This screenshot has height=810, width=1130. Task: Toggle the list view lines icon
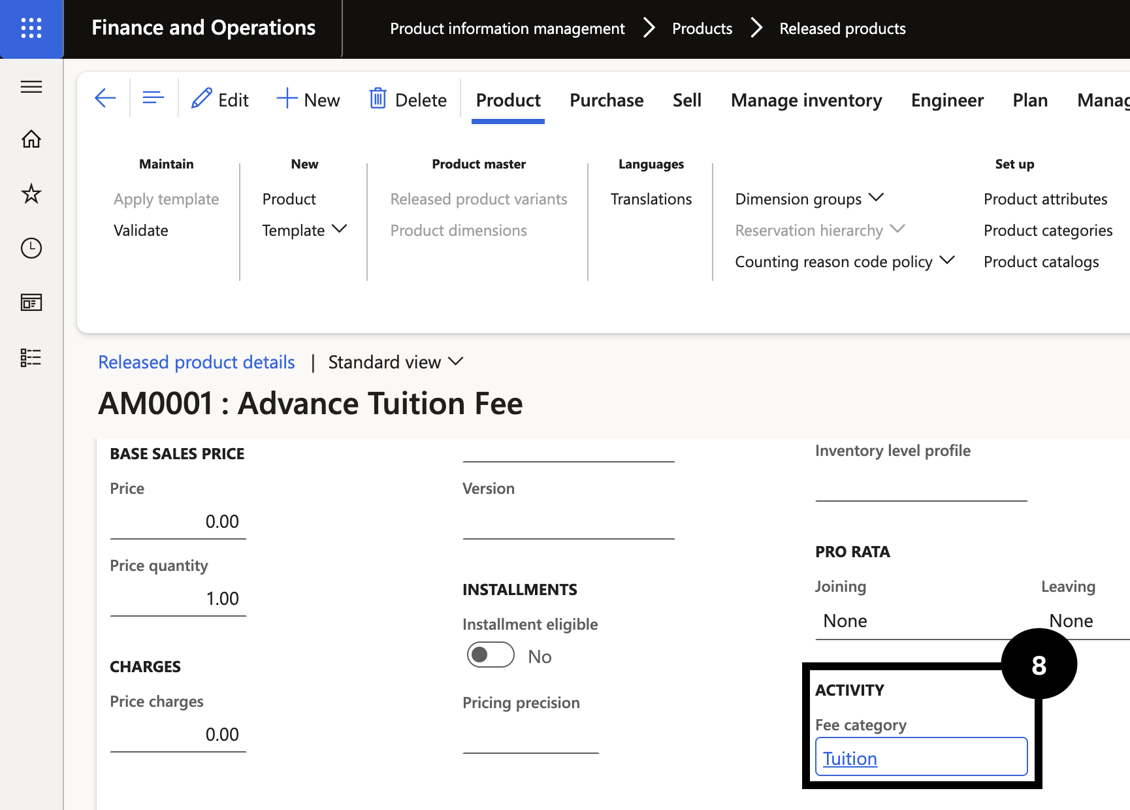(x=153, y=99)
